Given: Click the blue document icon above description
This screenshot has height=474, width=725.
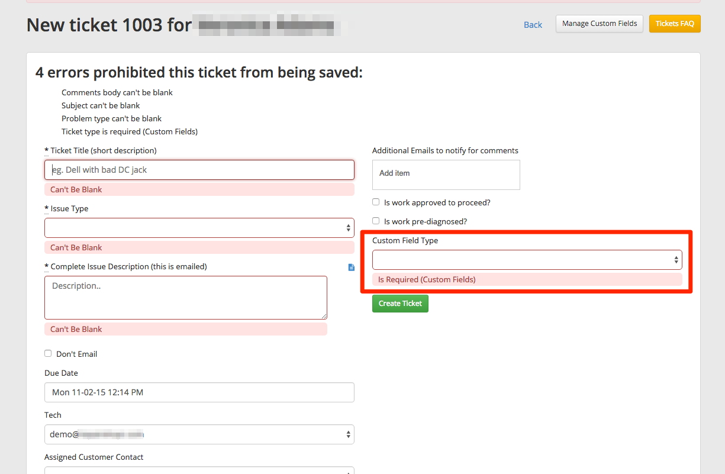Looking at the screenshot, I should click(352, 267).
